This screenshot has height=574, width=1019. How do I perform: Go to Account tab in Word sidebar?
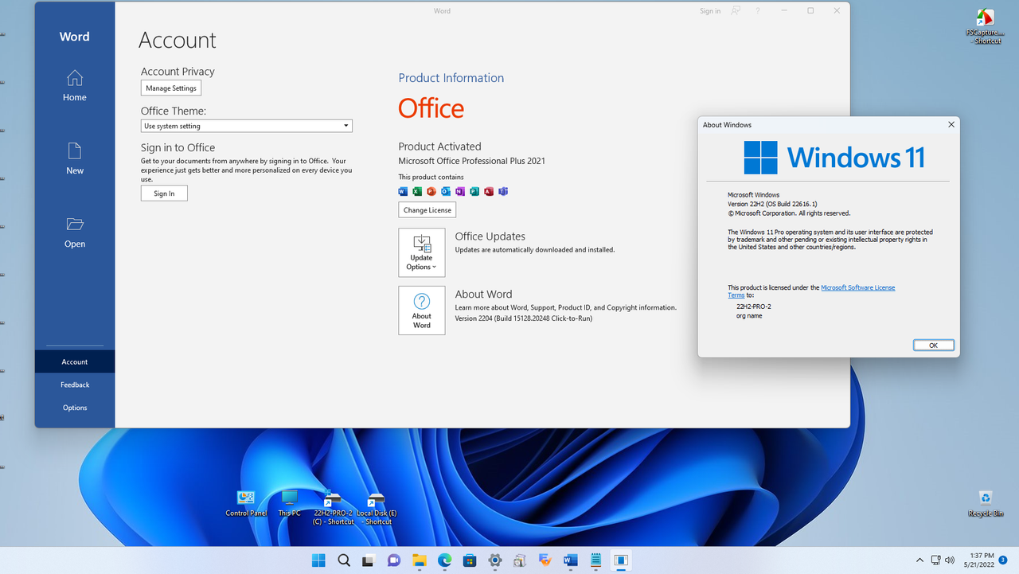(x=75, y=361)
